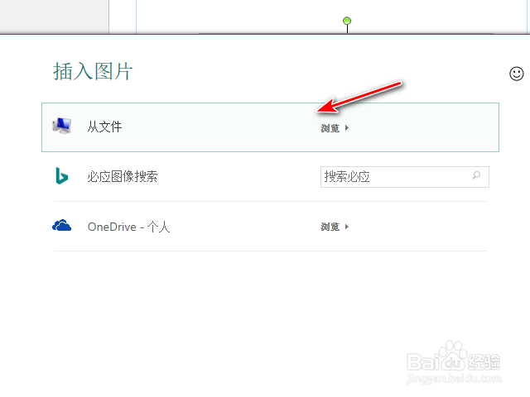Select the OneDrive - 个人 label
This screenshot has height=397, width=530.
(128, 227)
